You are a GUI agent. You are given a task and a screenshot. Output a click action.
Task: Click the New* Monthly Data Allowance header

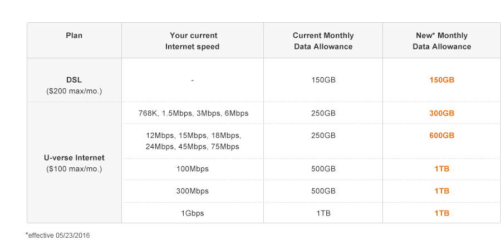441,41
